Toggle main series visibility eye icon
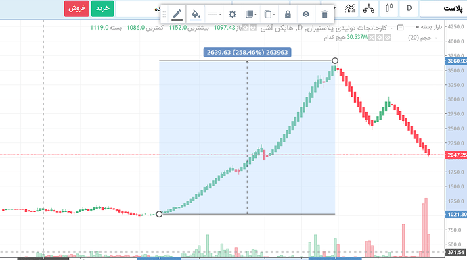The height and width of the screenshot is (260, 467). [x=253, y=28]
